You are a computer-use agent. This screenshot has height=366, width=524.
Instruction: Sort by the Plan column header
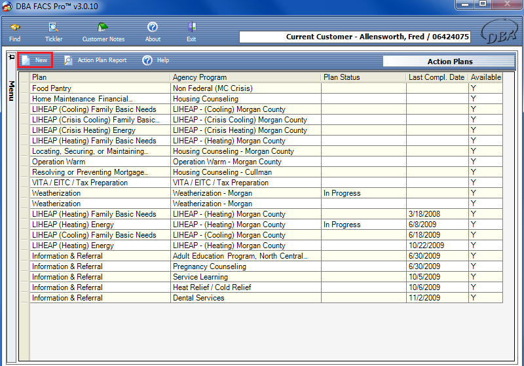(100, 77)
